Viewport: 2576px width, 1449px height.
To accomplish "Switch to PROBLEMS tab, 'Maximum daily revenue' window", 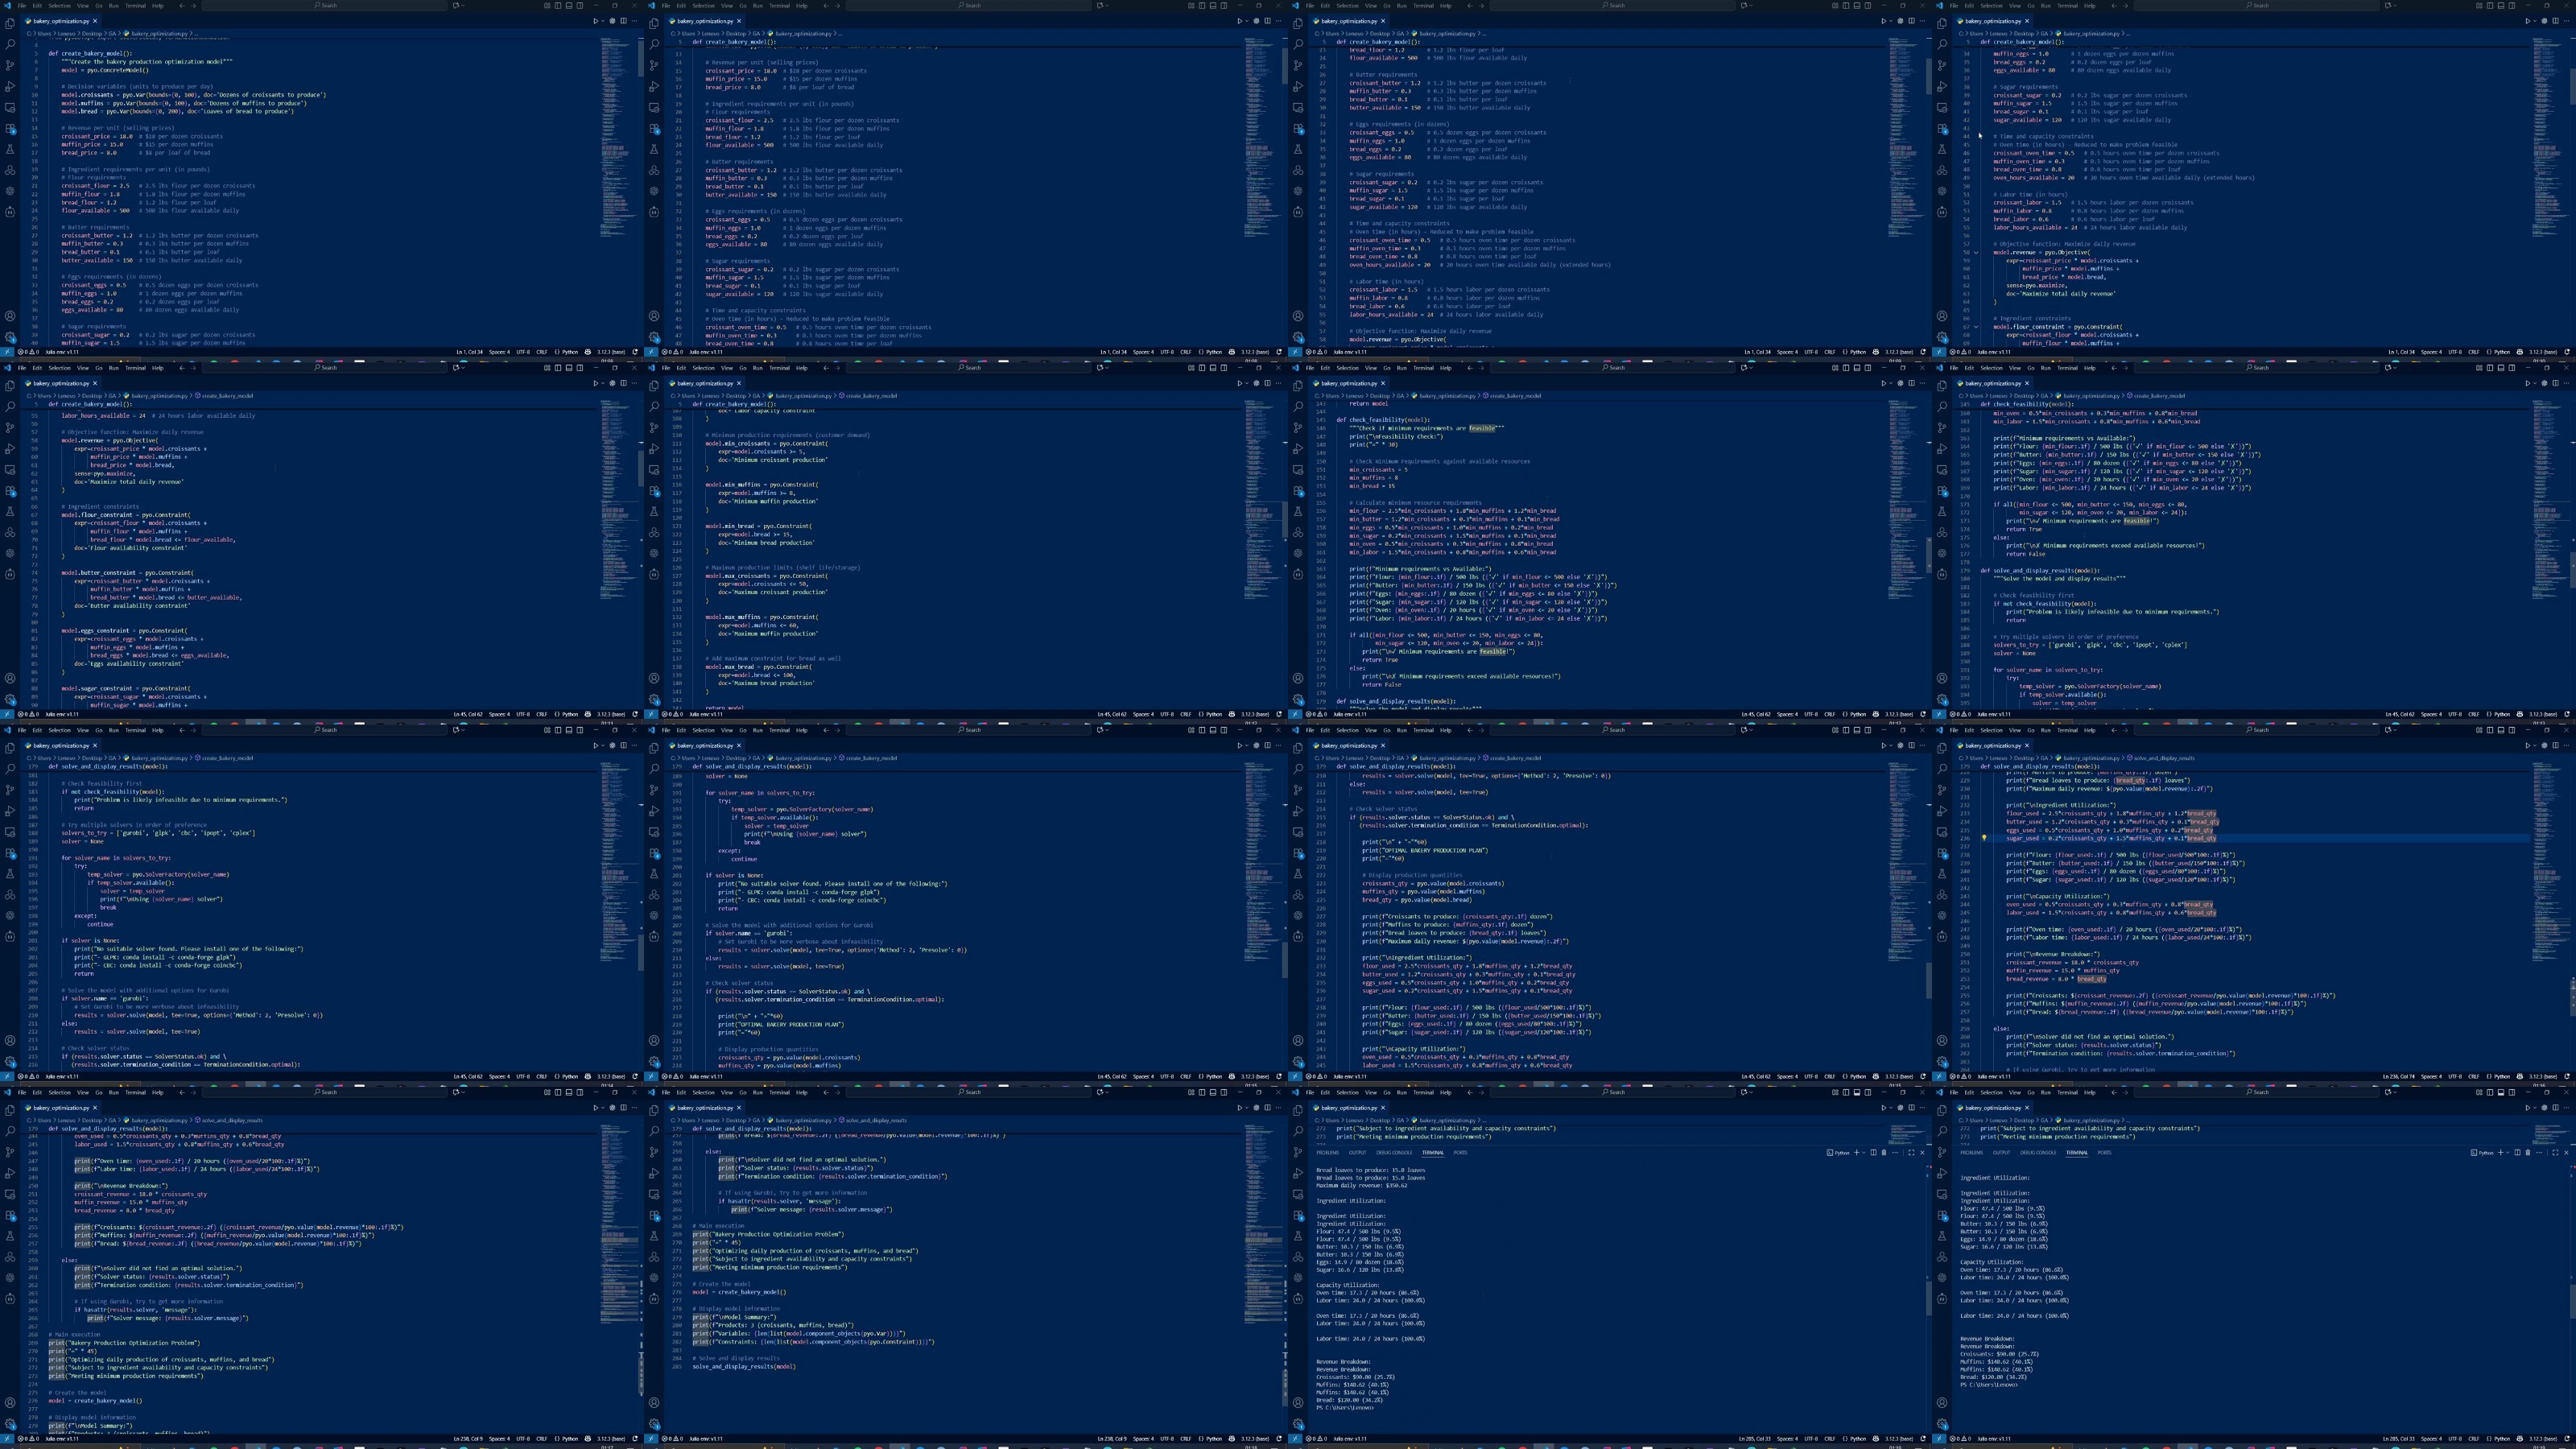I will coord(1328,1153).
